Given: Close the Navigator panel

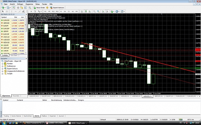Looking at the screenshot, I should [x=26, y=59].
